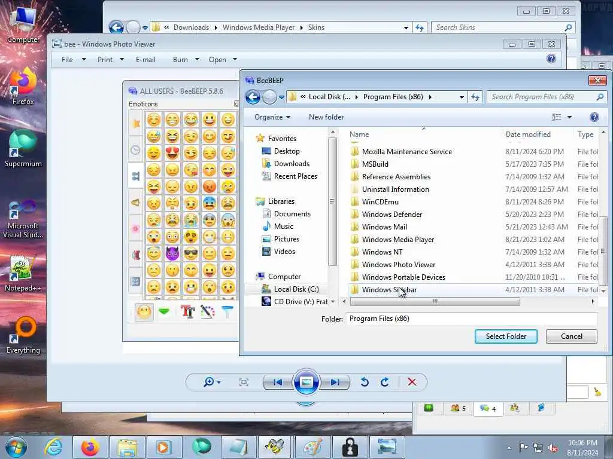Select the Mozilla Maintenance Service folder
This screenshot has height=459, width=613.
[x=406, y=151]
